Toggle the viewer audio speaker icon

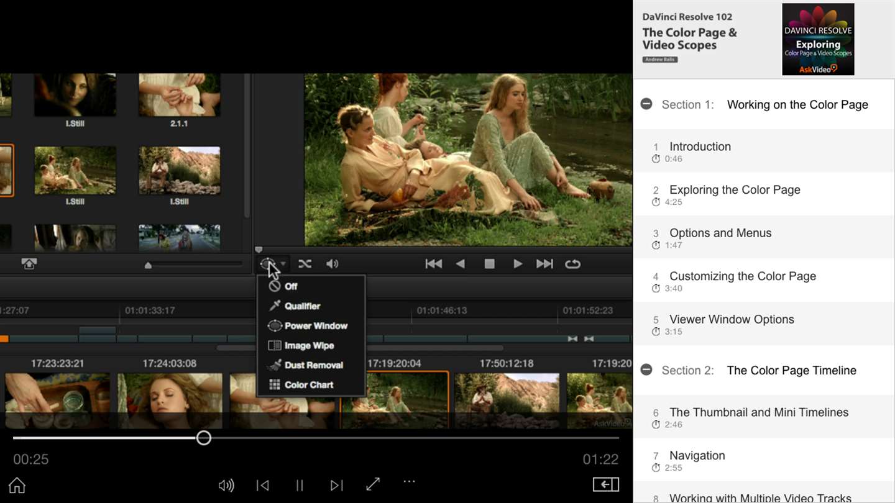(333, 264)
